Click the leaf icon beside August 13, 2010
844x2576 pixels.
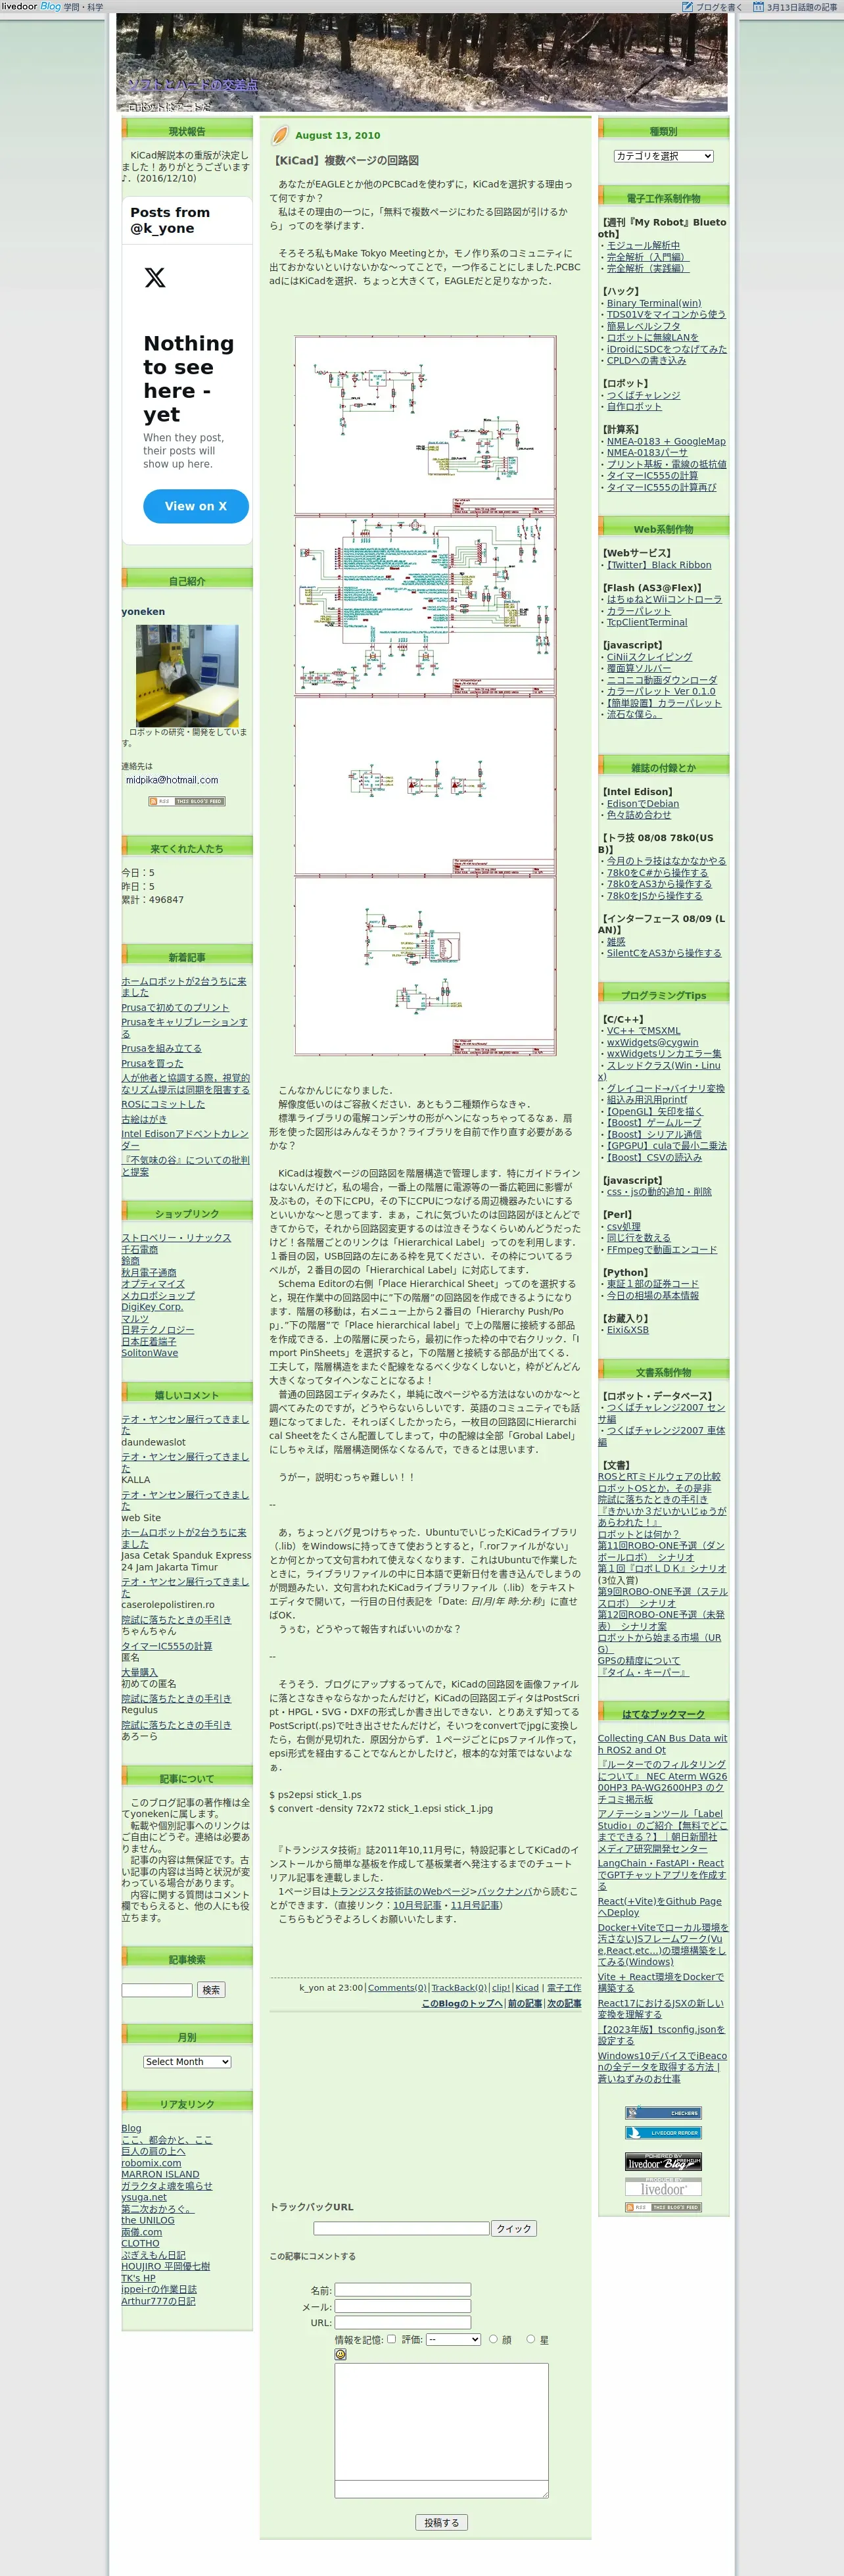[280, 135]
